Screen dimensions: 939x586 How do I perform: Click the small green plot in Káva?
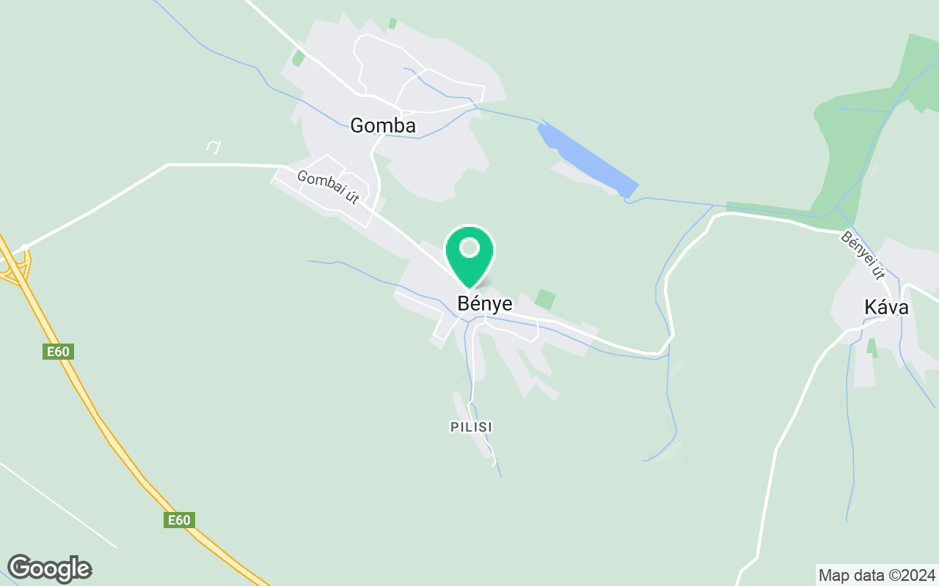[872, 348]
